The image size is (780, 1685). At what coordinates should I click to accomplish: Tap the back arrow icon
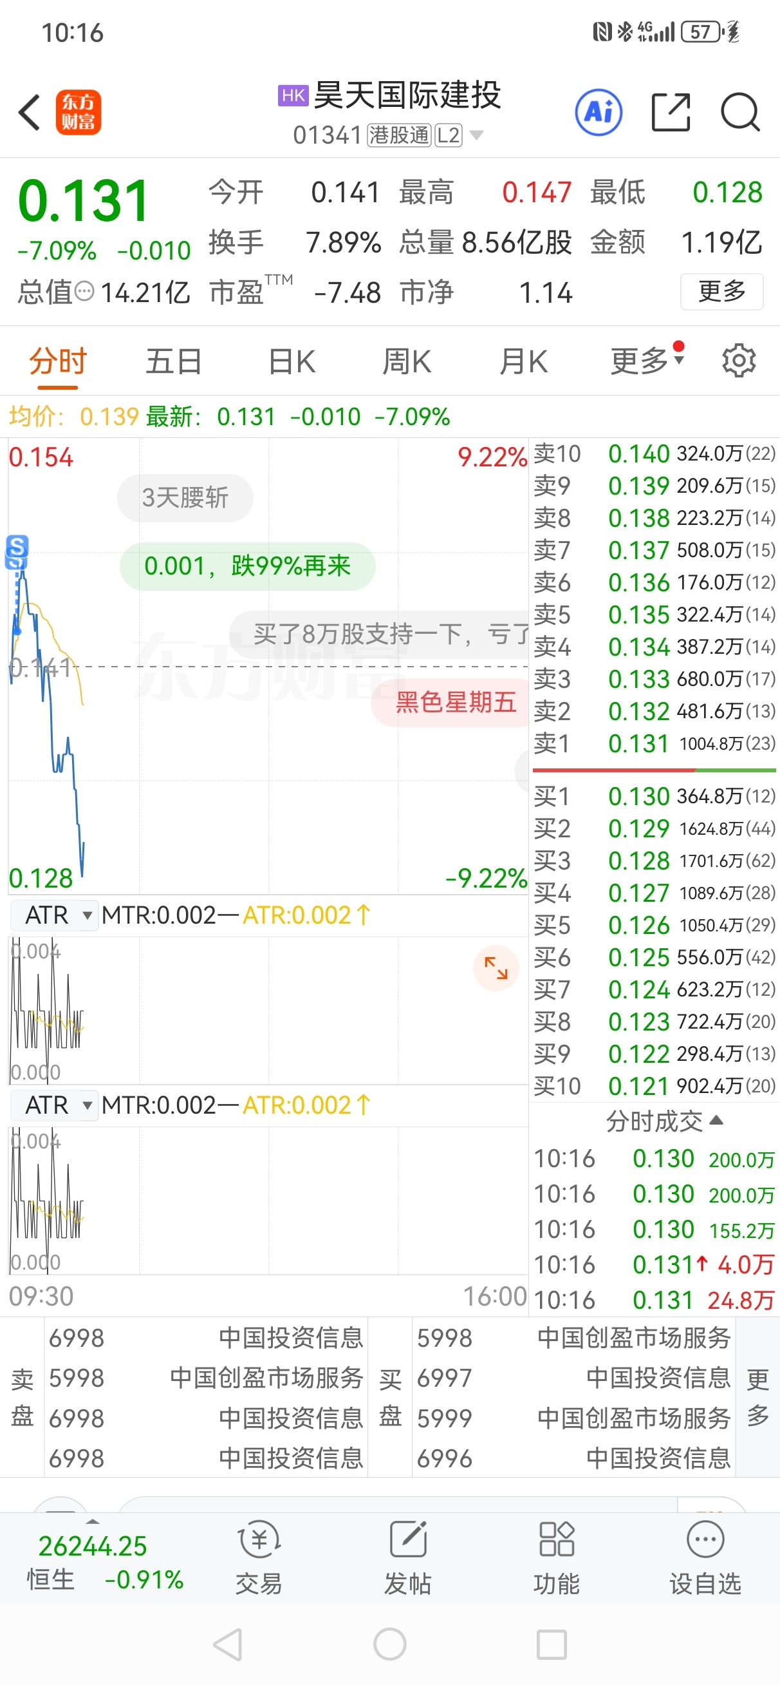click(x=30, y=113)
